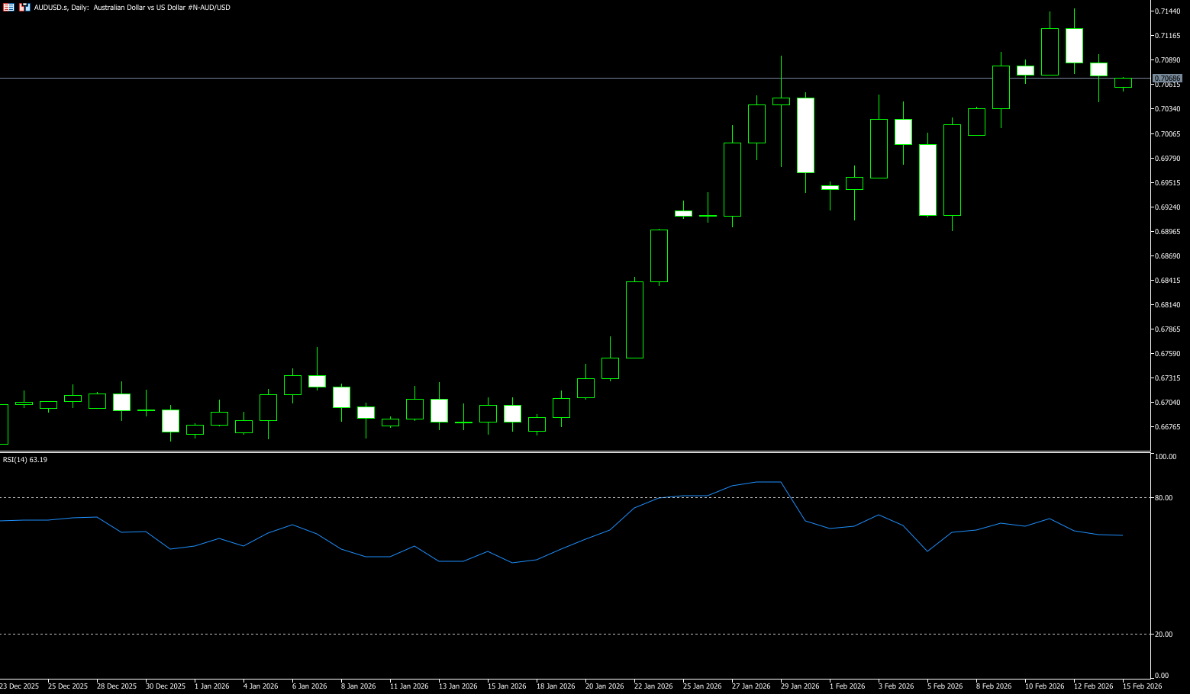Click the 0.00 RSI scale label

pos(1162,676)
